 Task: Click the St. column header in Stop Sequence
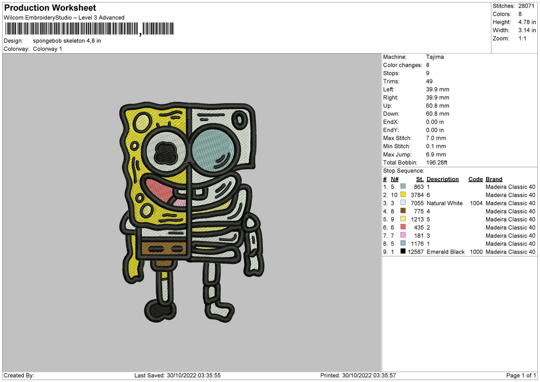[x=419, y=179]
